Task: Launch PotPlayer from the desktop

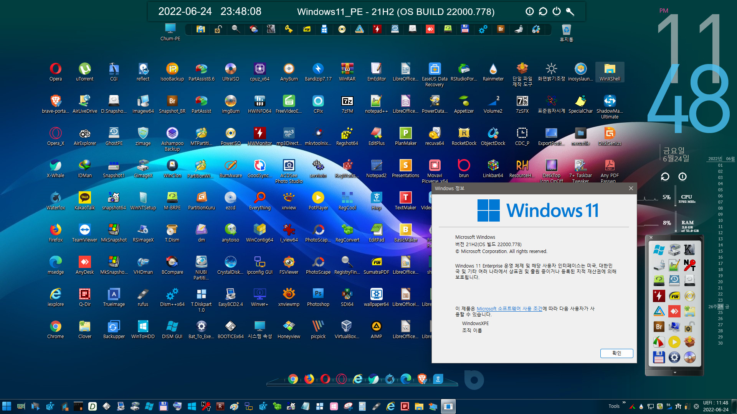Action: (318, 201)
